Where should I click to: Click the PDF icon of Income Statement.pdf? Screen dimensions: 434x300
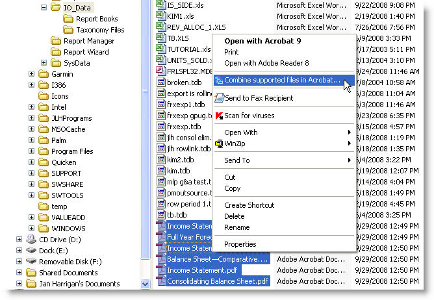tap(161, 270)
